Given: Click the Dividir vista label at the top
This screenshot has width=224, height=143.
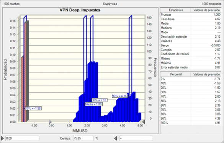Looking at the screenshot, I should click(x=110, y=4).
